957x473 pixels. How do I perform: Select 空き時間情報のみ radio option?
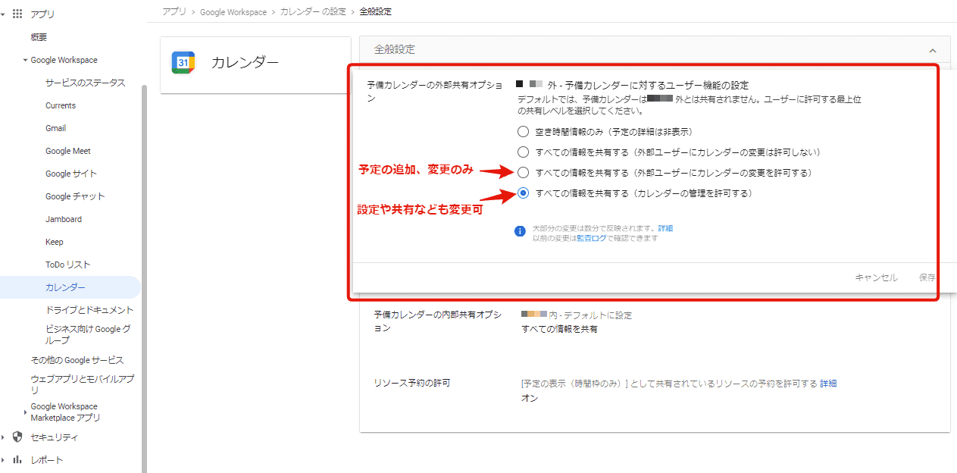pos(523,131)
